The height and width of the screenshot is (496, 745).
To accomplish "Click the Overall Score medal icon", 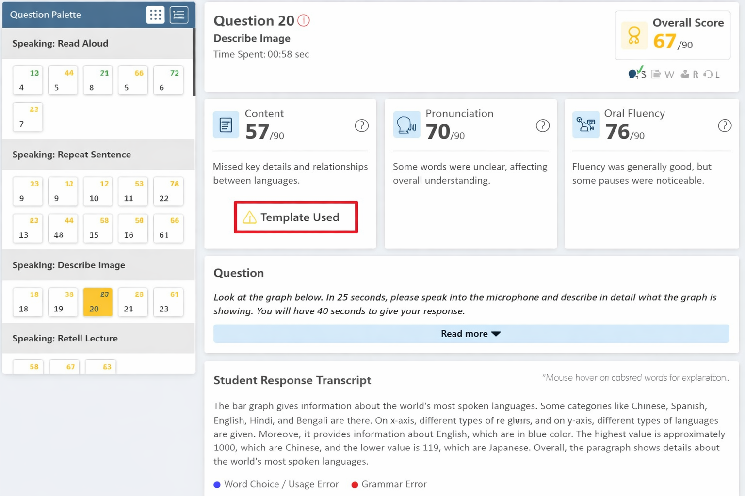I will (x=634, y=35).
